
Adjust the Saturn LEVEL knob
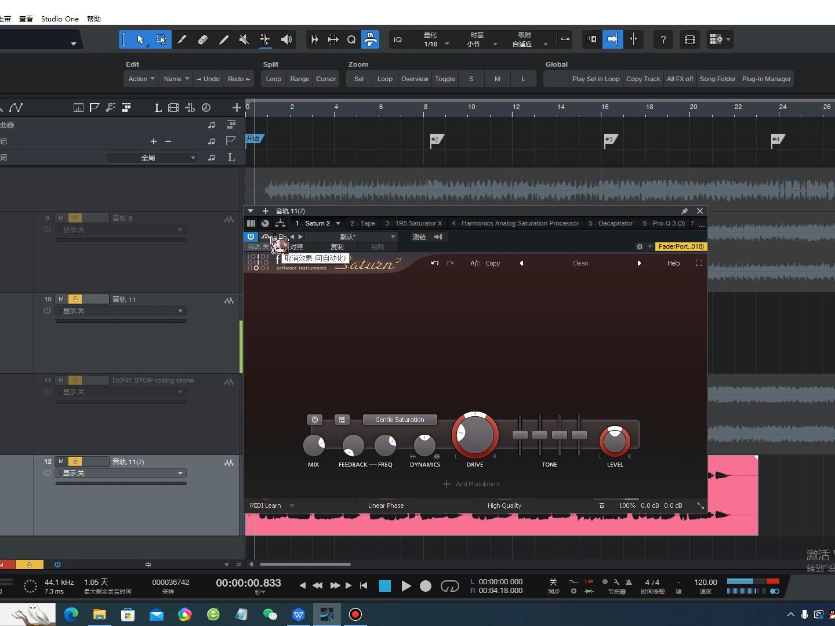(x=615, y=442)
